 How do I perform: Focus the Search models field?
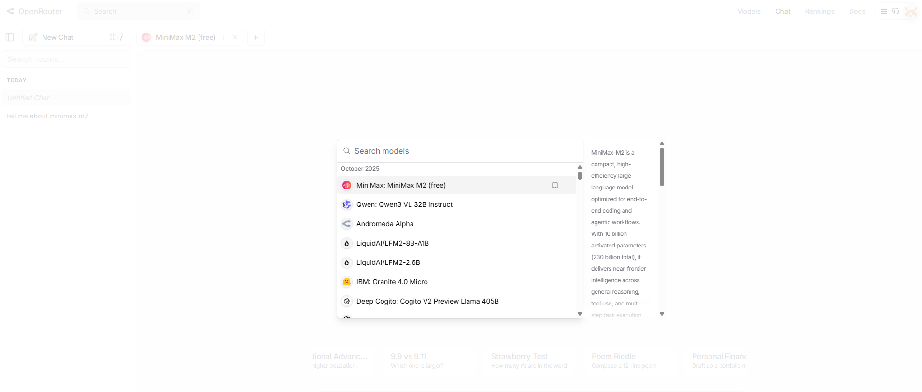tap(464, 151)
